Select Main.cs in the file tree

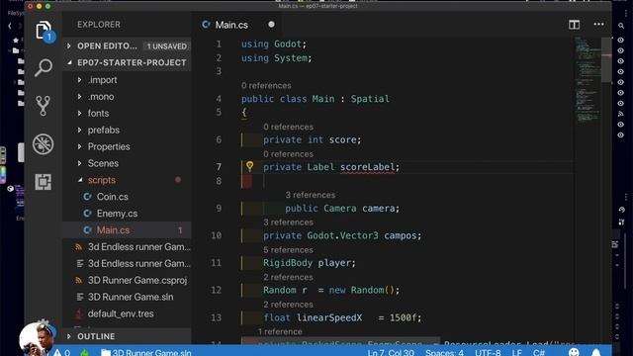click(127, 230)
